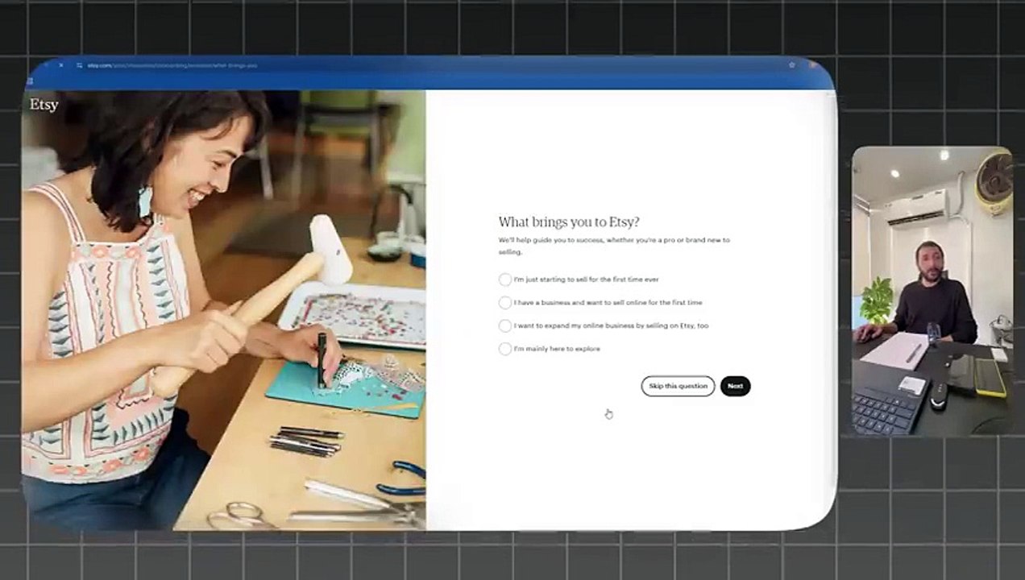
Task: Click the Skip this question button
Action: pyautogui.click(x=678, y=386)
